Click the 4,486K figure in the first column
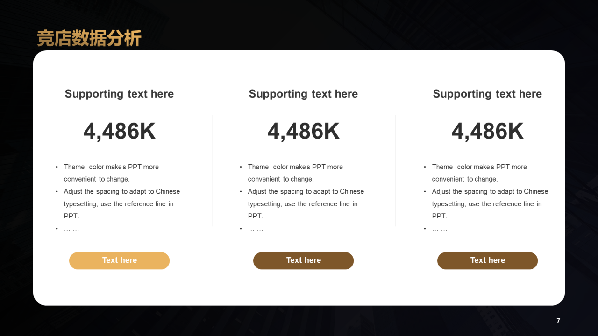This screenshot has width=598, height=336. (x=119, y=131)
